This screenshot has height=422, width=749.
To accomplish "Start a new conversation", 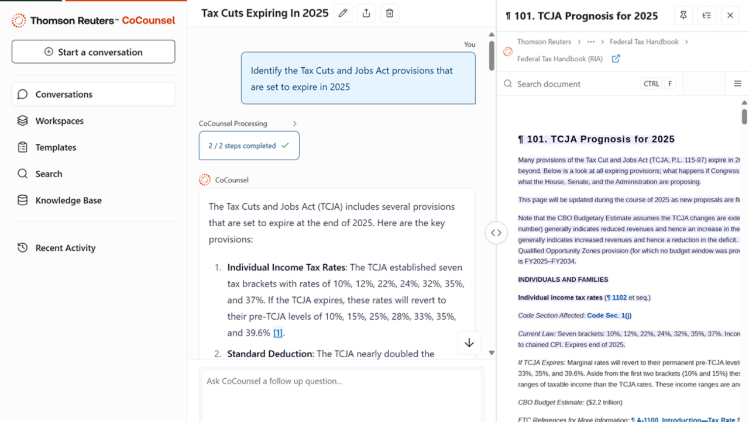I will [94, 52].
